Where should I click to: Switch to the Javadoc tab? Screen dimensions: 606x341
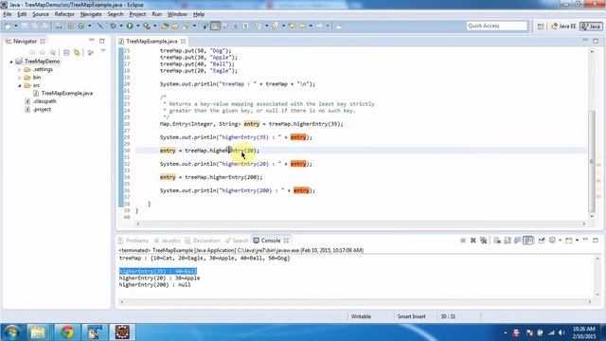pos(167,241)
